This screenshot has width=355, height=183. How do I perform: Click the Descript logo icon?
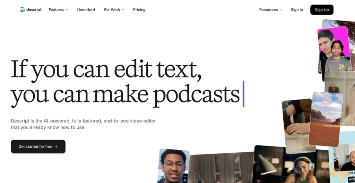pos(23,10)
